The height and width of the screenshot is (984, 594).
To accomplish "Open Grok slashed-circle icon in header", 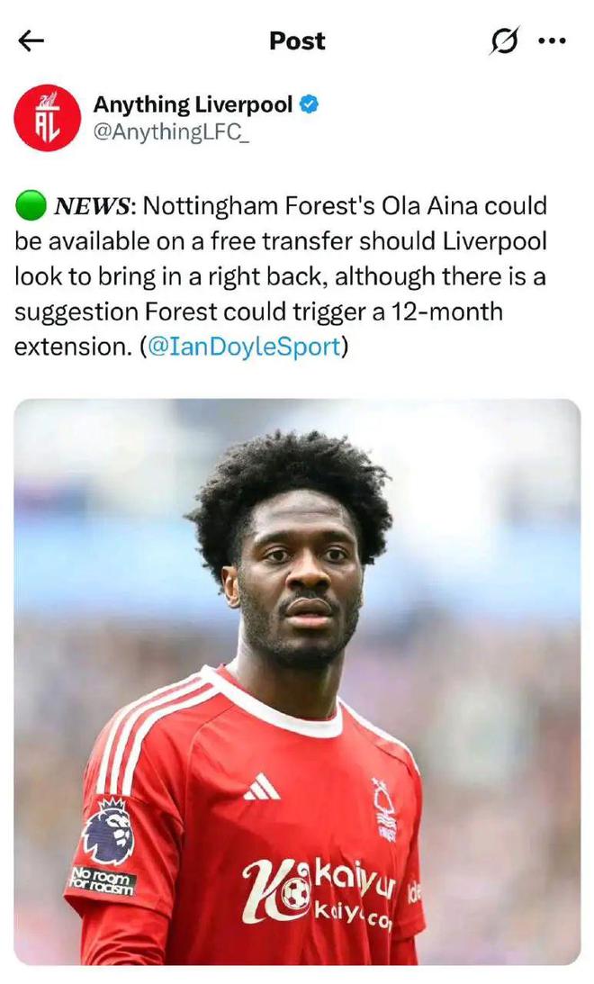I will coord(504,41).
